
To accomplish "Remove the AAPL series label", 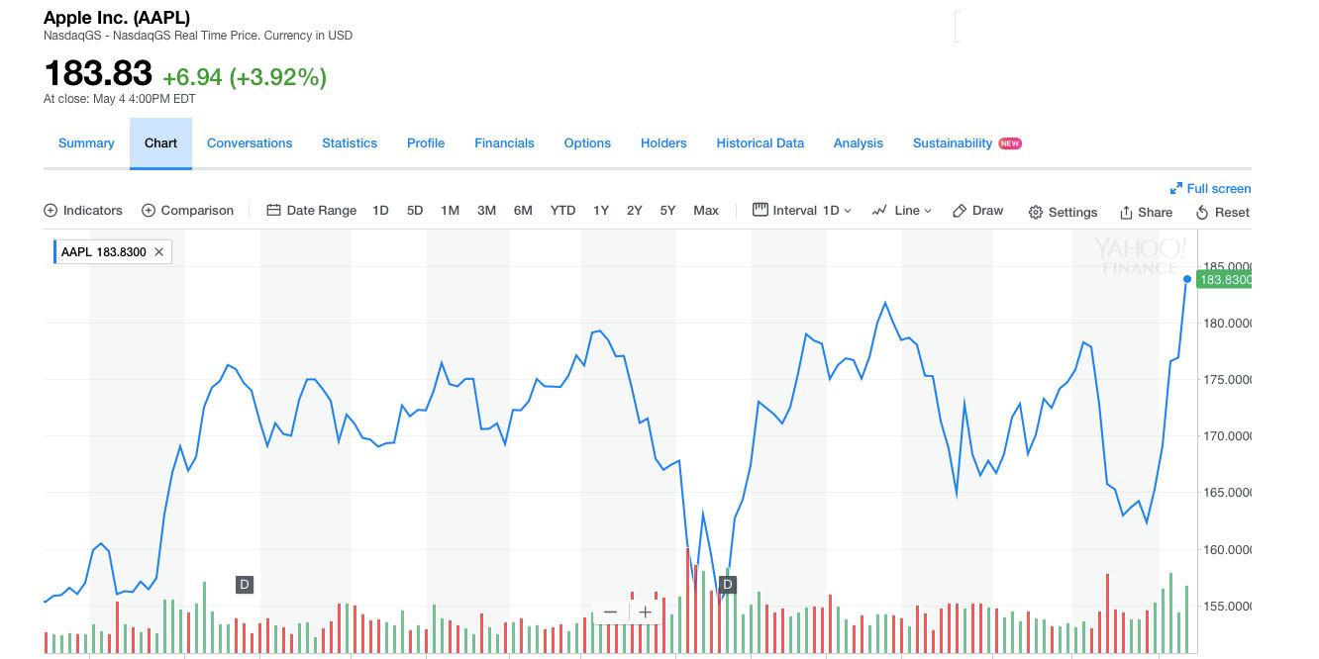I will tap(158, 252).
